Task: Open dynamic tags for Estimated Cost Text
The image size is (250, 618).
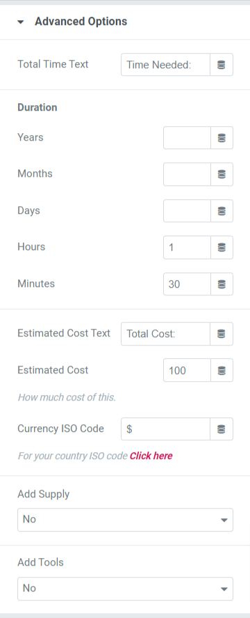Action: pyautogui.click(x=222, y=334)
